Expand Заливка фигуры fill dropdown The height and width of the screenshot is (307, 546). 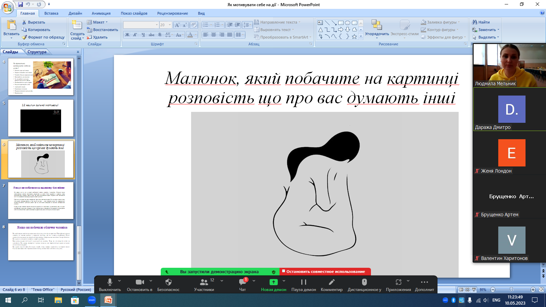tap(441, 22)
